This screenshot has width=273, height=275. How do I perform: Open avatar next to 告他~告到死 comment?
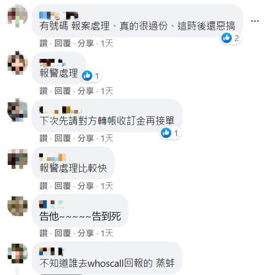coord(18,206)
